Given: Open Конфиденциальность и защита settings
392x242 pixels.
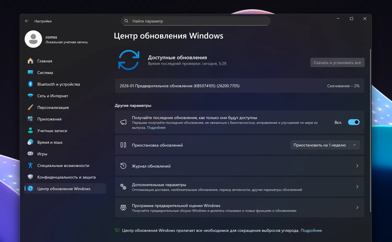Looking at the screenshot, I should coord(65,177).
